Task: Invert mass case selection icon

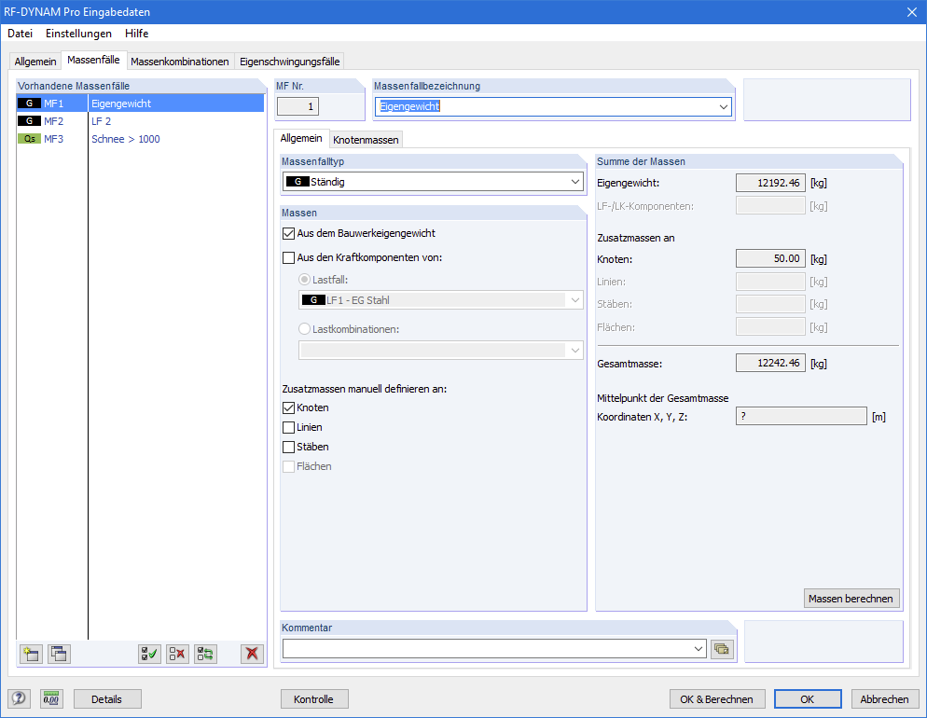Action: 206,654
